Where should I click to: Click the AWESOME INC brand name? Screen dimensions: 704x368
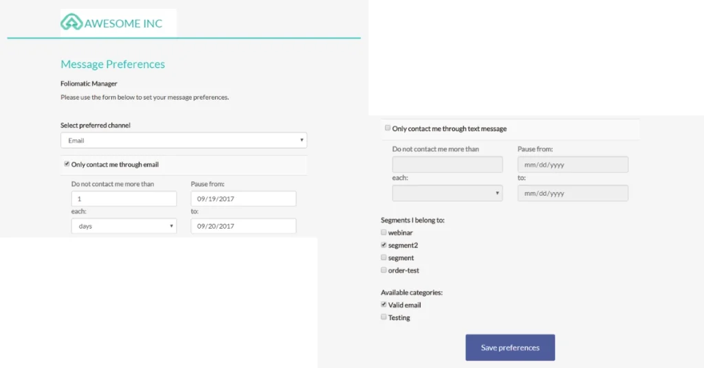click(x=124, y=23)
